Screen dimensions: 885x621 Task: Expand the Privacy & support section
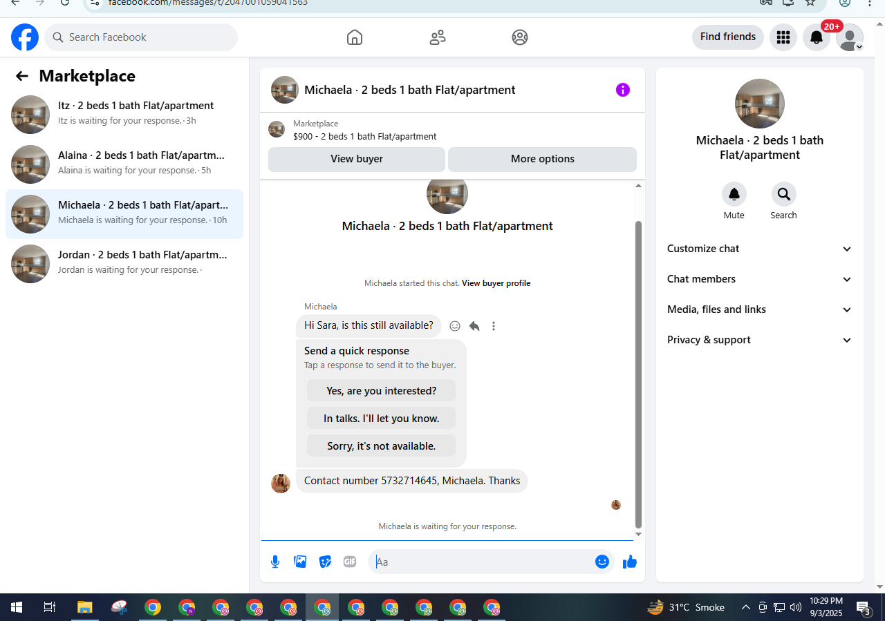tap(760, 340)
